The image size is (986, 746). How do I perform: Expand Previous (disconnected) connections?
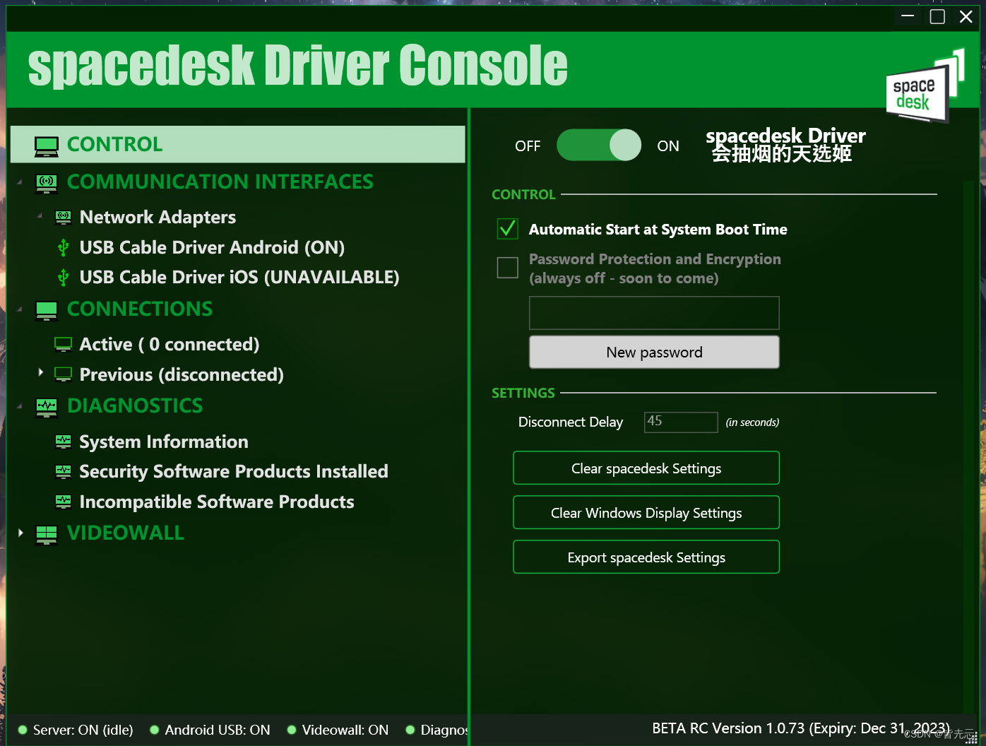pyautogui.click(x=40, y=373)
